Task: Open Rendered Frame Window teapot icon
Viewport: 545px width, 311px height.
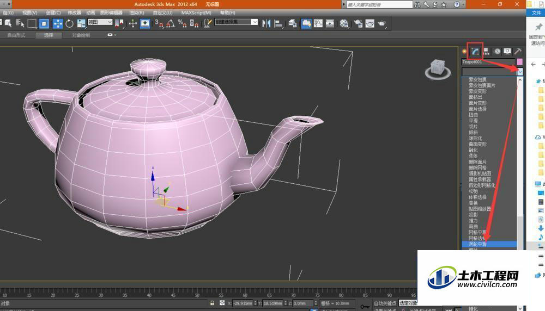Action: point(370,23)
